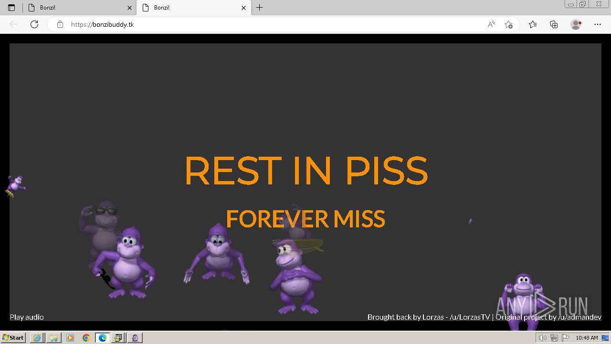Add this page to favorites
The height and width of the screenshot is (344, 611).
508,24
